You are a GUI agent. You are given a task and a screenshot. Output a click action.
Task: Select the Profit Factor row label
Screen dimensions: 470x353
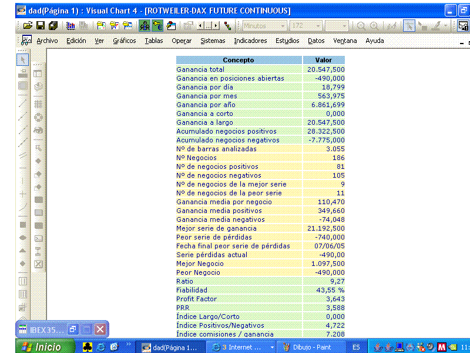(x=196, y=299)
